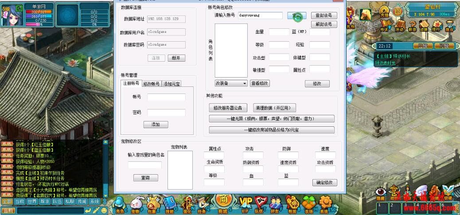This screenshot has width=460, height=215.
Task: Select the 私聊 chat channel tab
Action: (70, 202)
